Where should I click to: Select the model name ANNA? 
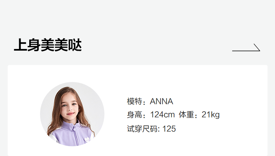tap(162, 101)
